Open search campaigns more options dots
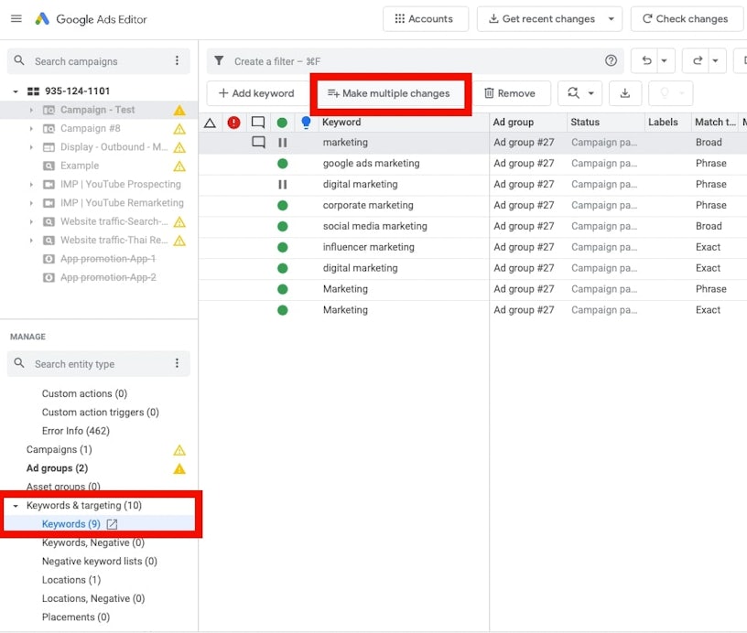The height and width of the screenshot is (633, 747). pyautogui.click(x=177, y=61)
